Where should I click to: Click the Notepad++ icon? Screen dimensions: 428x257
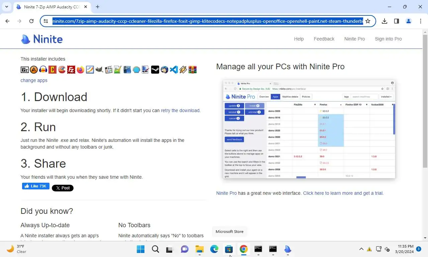(x=118, y=70)
